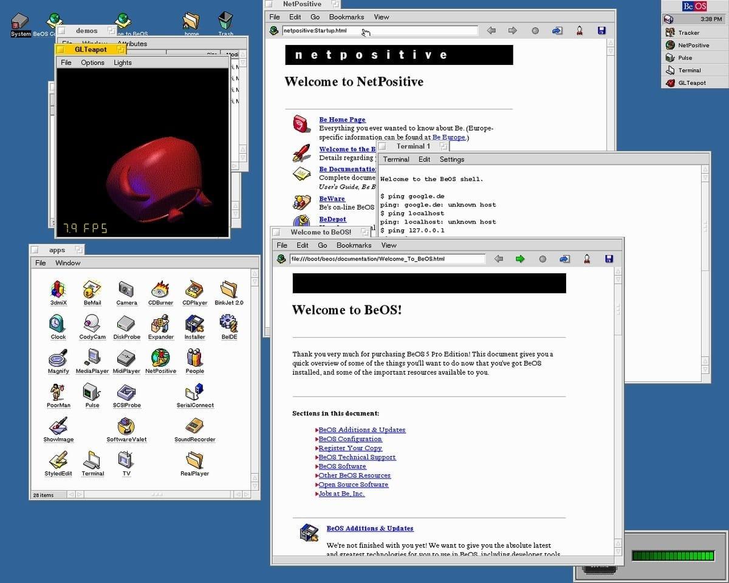Open the BeOS Deskbar menu logo
The width and height of the screenshot is (729, 583).
(694, 6)
